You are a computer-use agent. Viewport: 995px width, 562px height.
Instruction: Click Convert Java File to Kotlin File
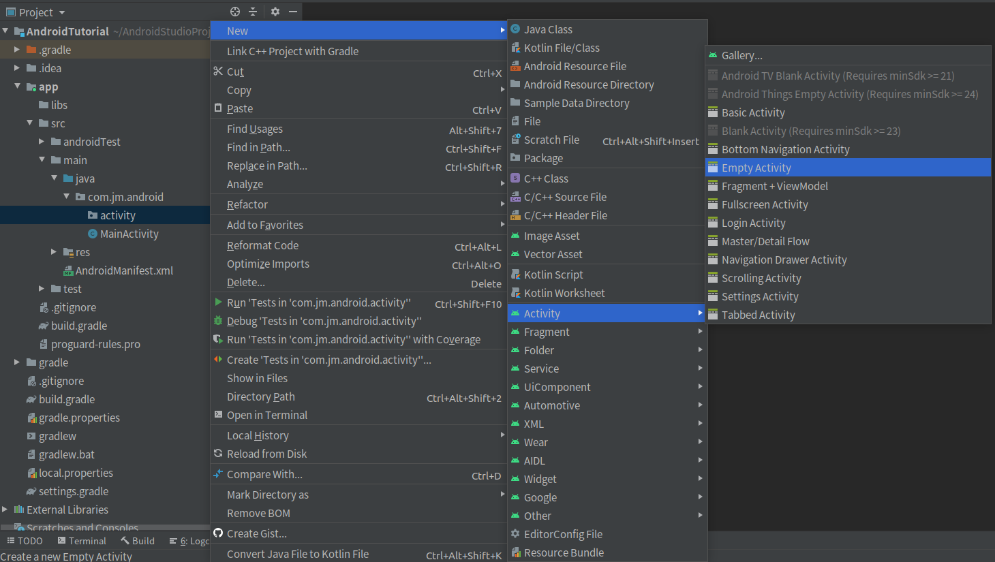[359, 554]
